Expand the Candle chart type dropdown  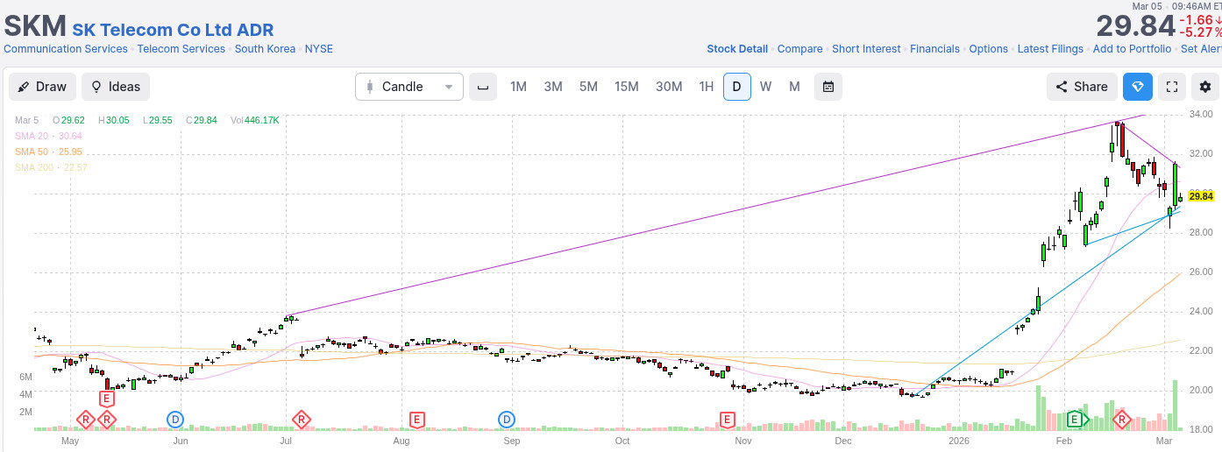coord(409,87)
